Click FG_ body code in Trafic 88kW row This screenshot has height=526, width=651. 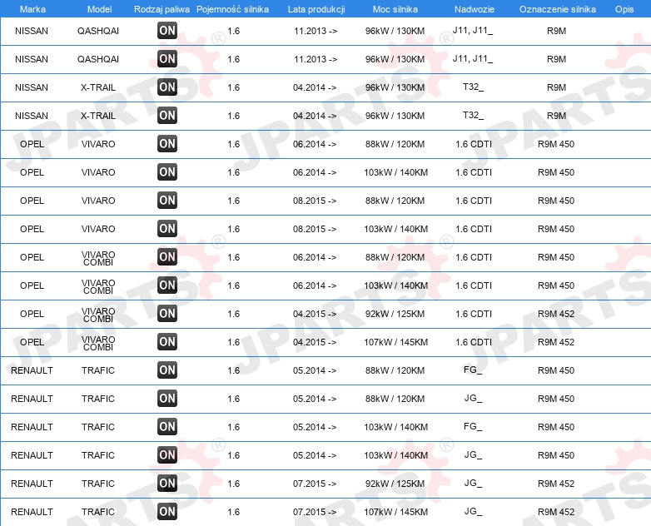point(473,370)
